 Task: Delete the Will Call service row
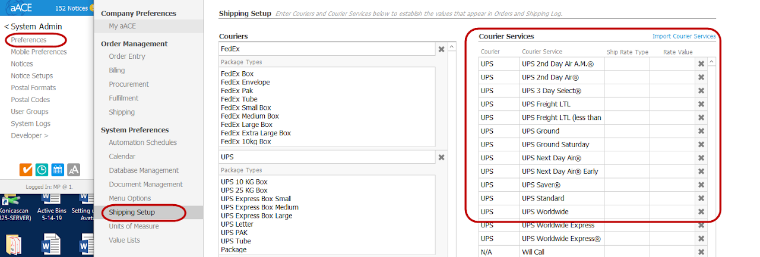[701, 252]
